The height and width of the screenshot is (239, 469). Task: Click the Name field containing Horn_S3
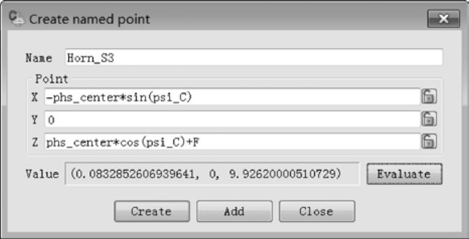254,57
